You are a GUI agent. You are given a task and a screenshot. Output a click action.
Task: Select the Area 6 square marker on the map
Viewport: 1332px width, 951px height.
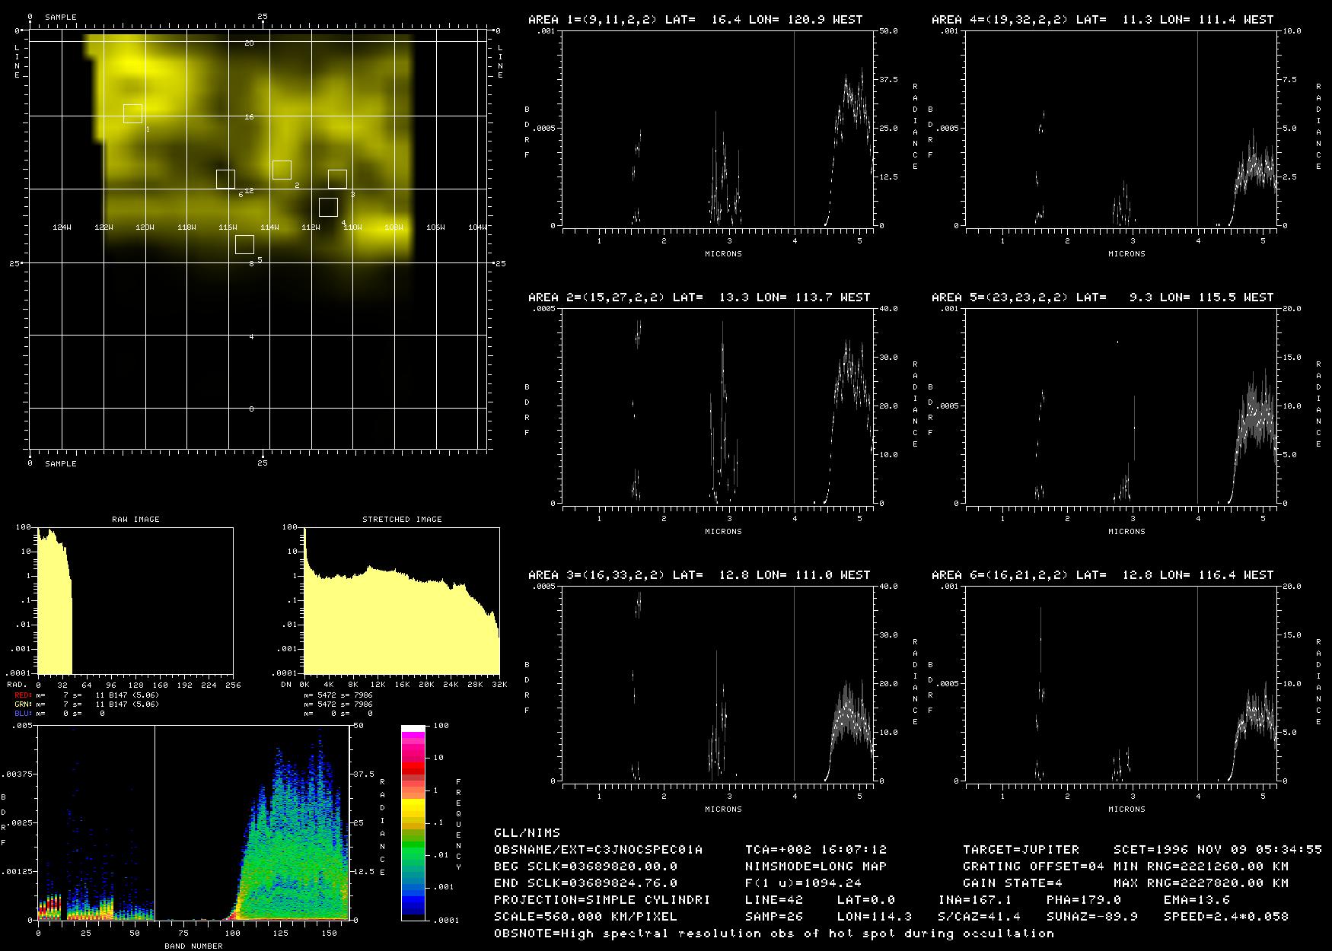coord(225,179)
